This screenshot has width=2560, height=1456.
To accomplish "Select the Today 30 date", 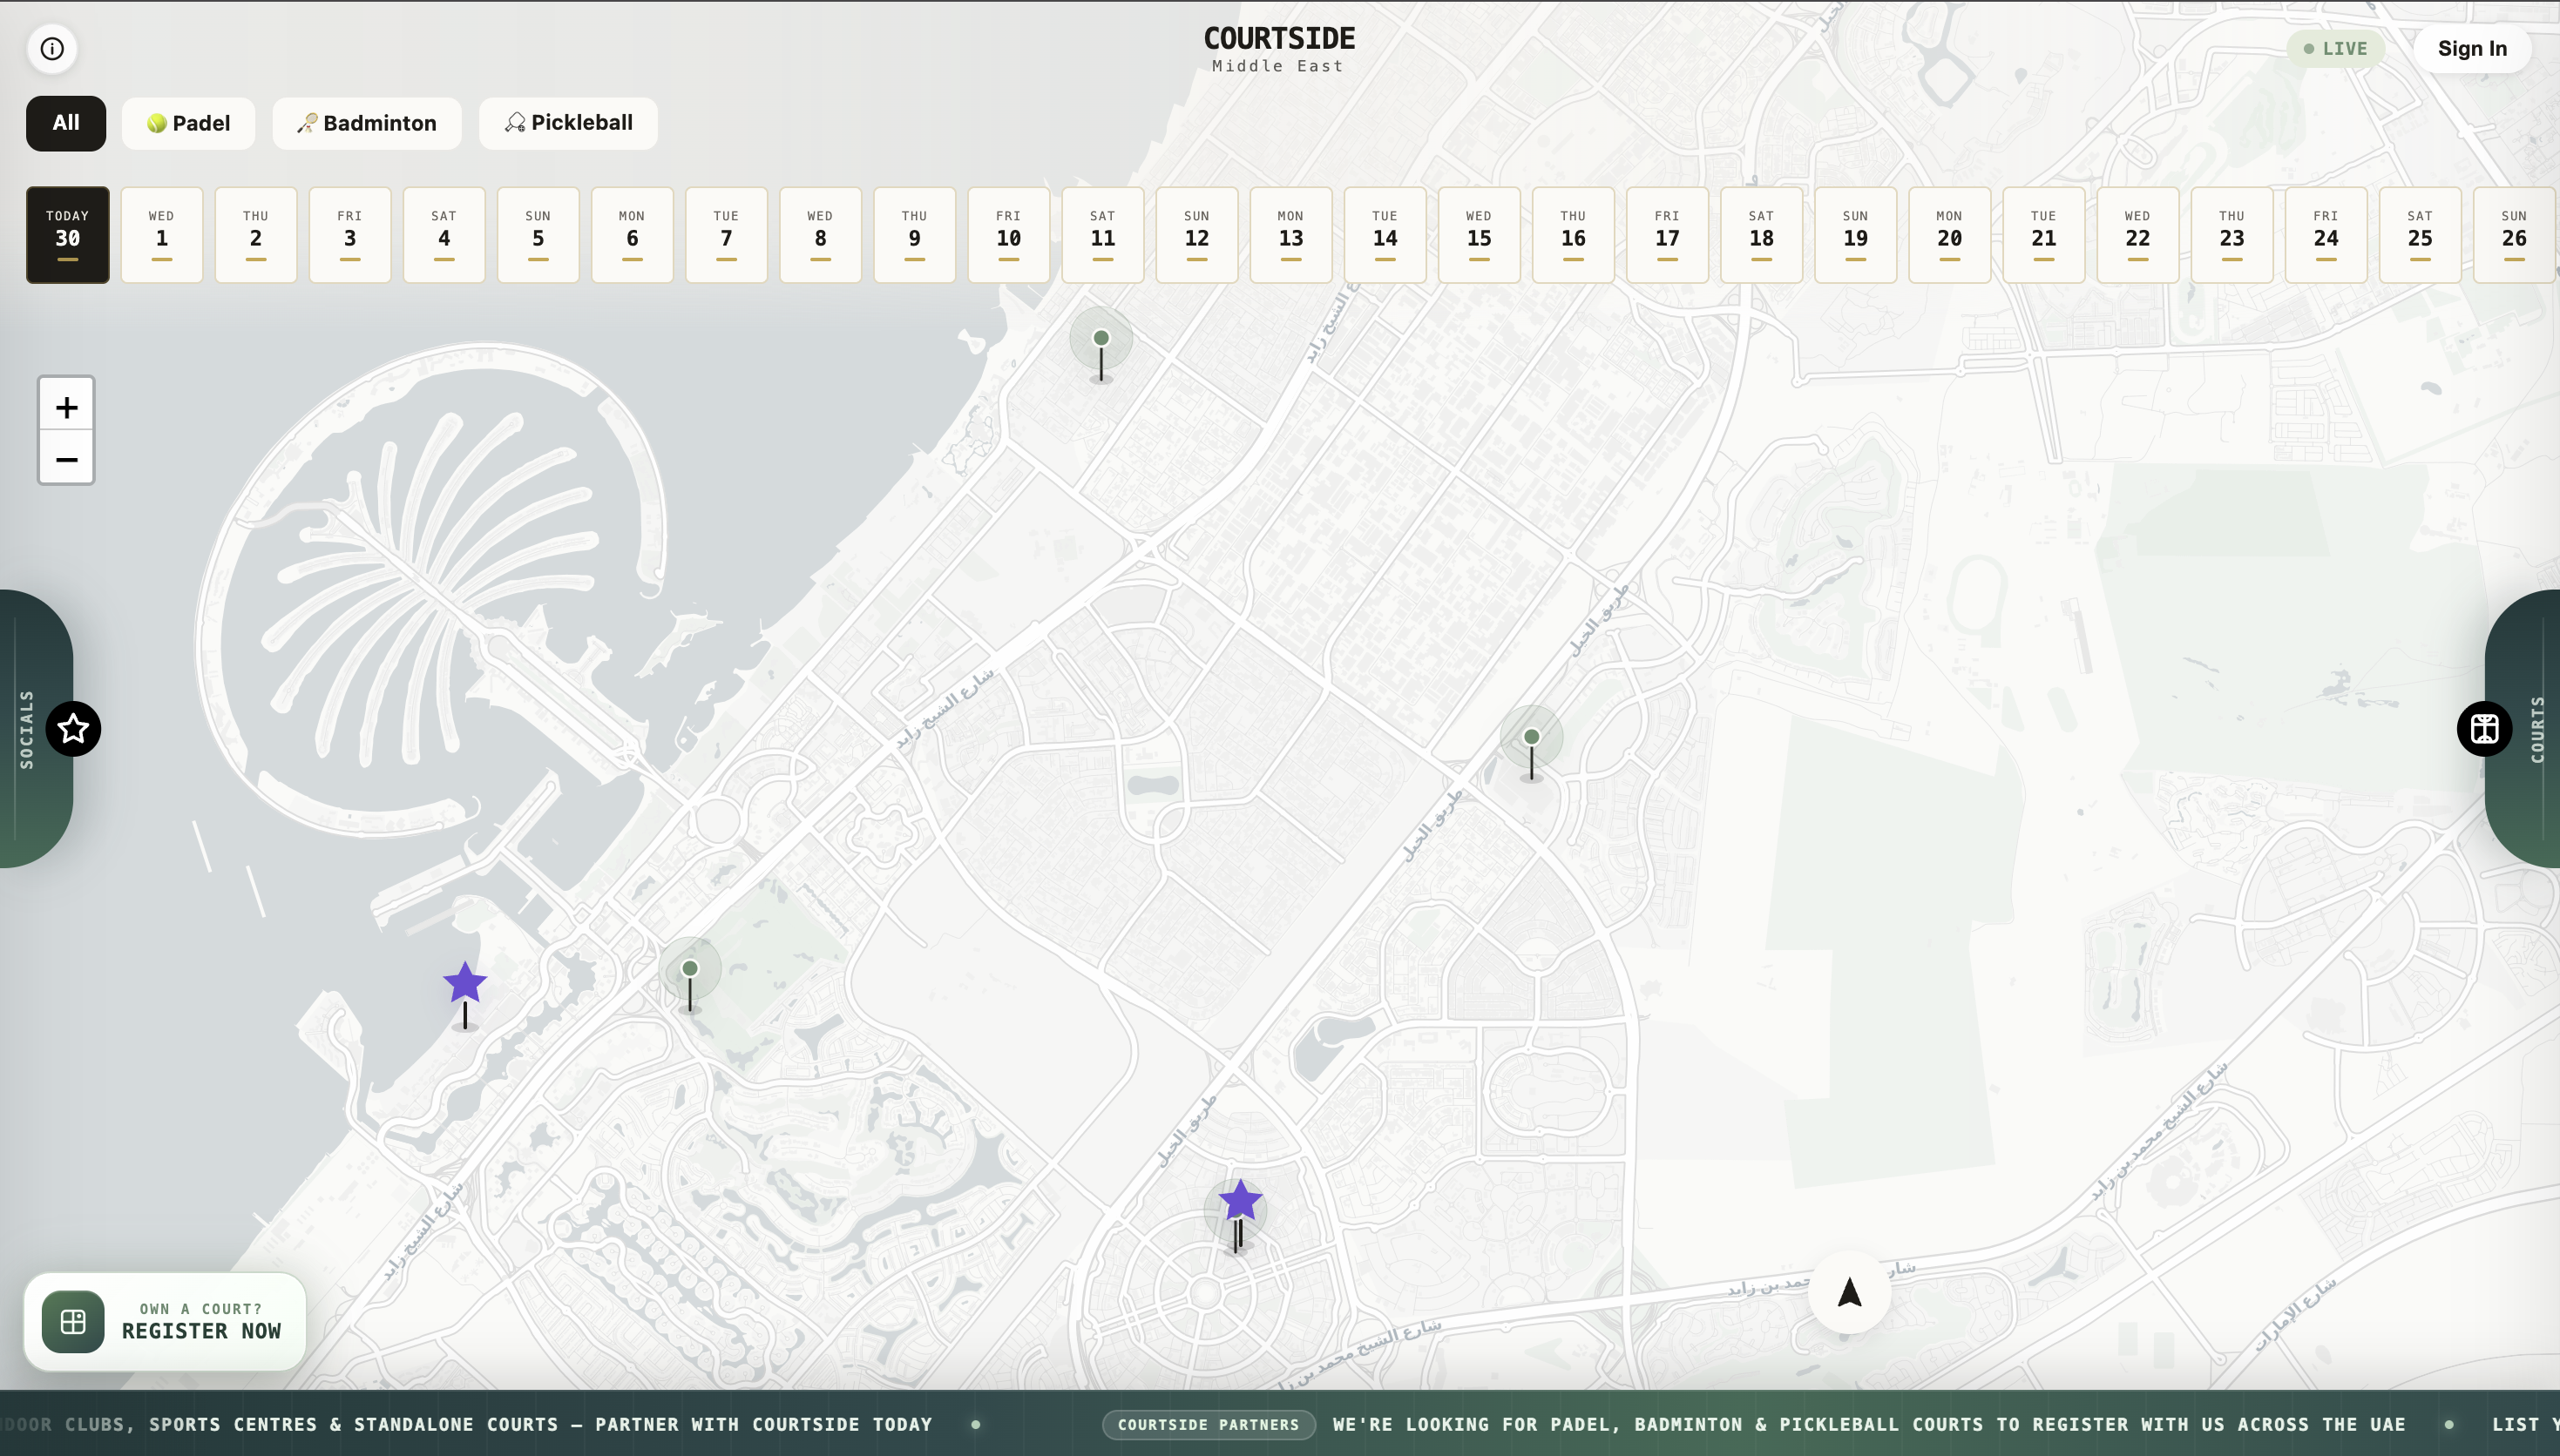I will point(68,235).
